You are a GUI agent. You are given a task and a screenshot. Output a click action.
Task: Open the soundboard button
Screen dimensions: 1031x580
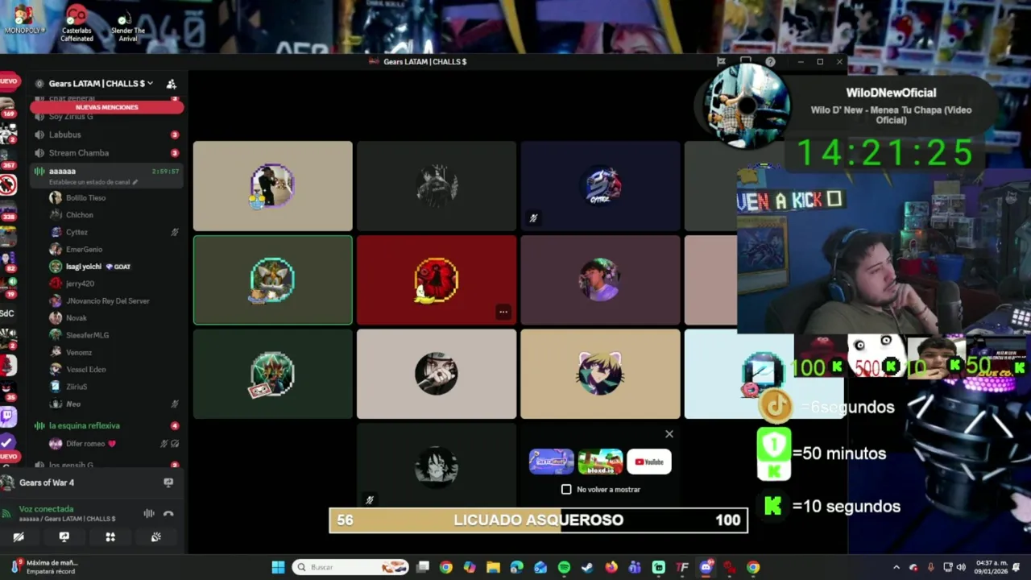(x=156, y=537)
